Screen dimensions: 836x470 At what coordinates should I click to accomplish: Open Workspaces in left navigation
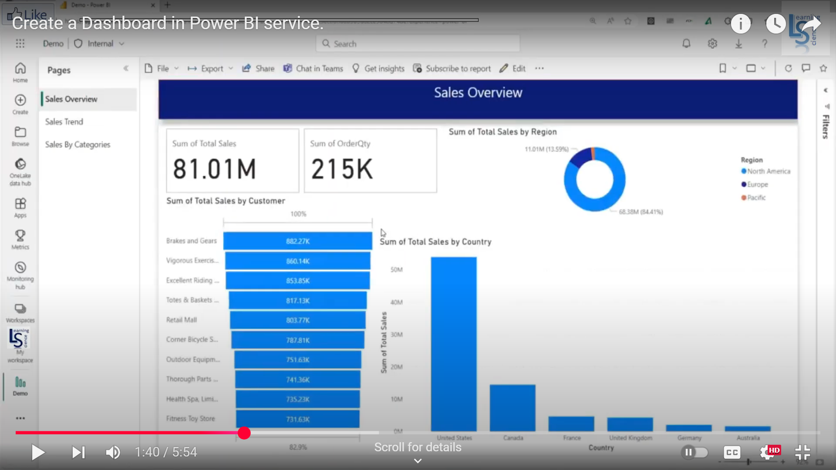(20, 313)
